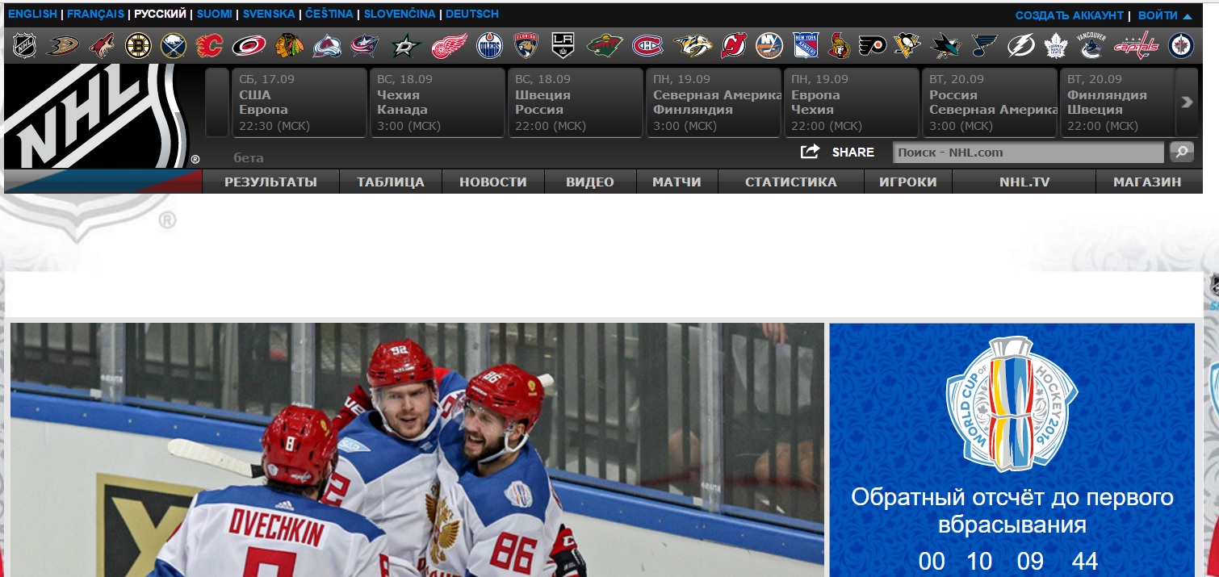Select РУССКИЙ language link
The image size is (1219, 577).
pos(160,15)
